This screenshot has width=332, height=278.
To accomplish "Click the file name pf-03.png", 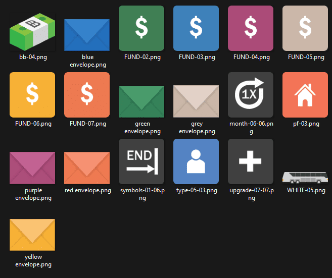I will (x=306, y=124).
